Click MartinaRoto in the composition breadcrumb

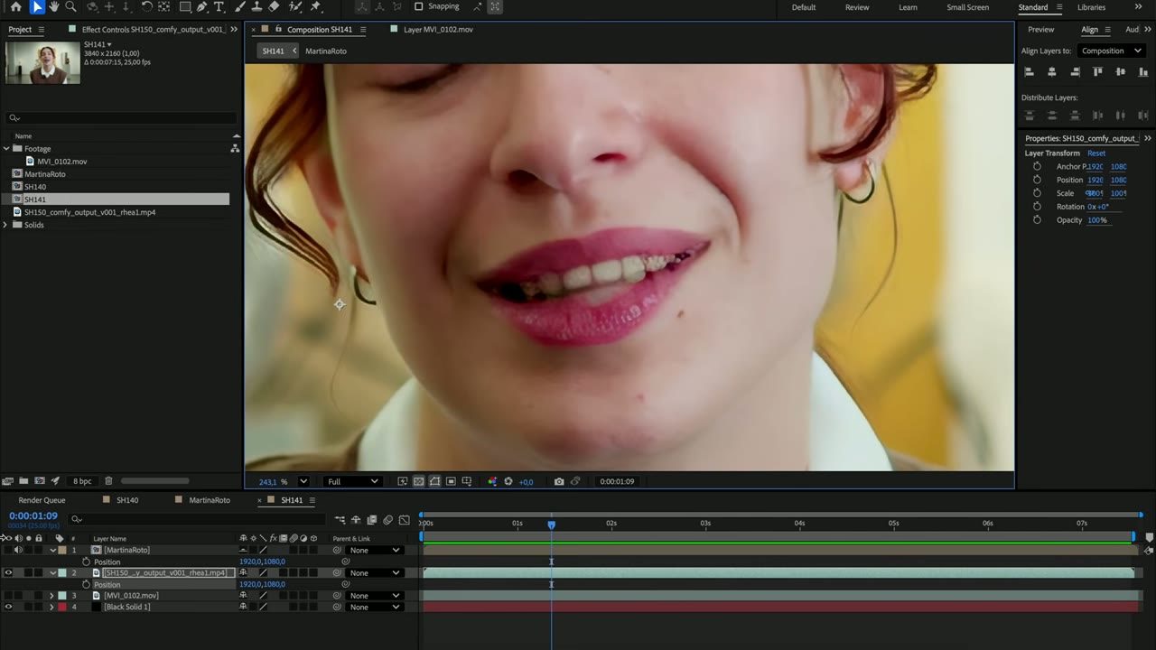pos(326,51)
